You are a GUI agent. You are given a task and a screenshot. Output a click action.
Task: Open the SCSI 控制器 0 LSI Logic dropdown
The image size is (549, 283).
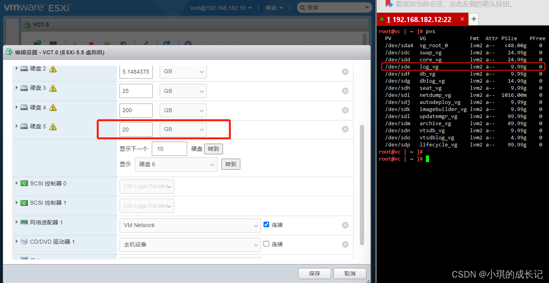click(x=147, y=187)
